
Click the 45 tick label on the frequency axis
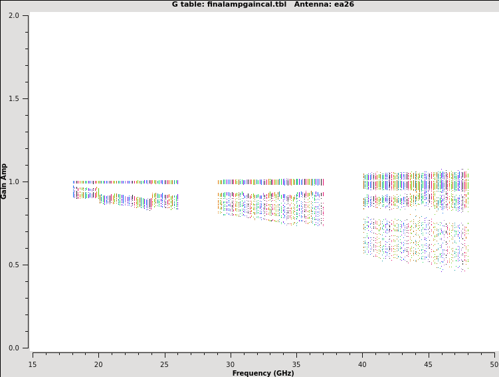tap(429, 364)
